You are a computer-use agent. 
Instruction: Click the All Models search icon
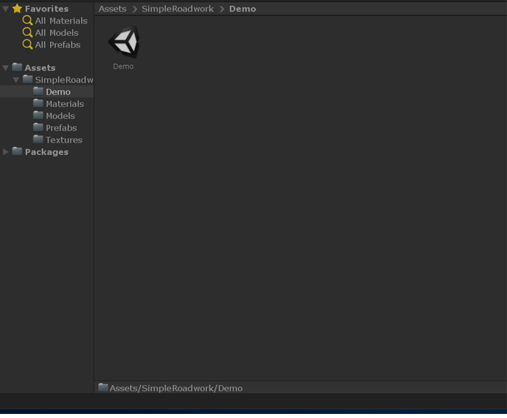click(28, 32)
